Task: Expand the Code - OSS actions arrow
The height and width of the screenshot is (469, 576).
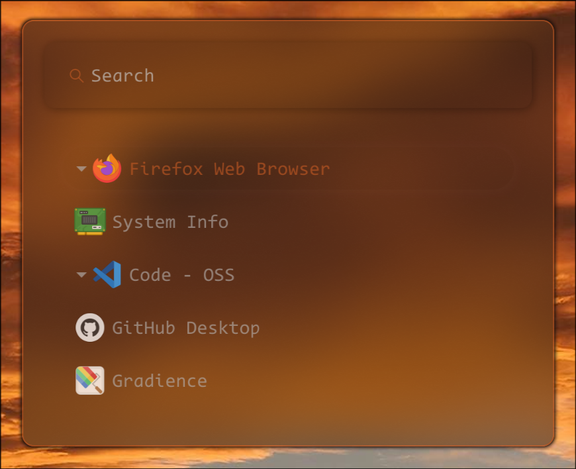Action: coord(81,275)
